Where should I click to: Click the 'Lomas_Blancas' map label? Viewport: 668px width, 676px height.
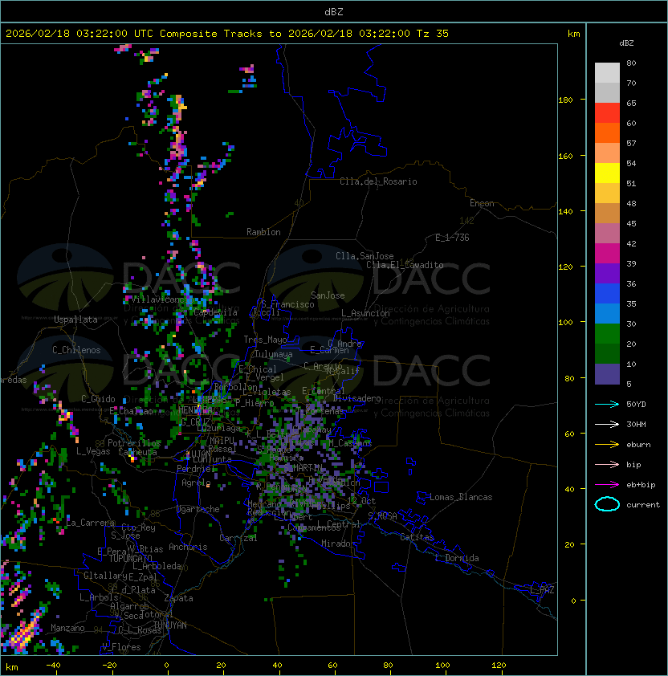461,497
